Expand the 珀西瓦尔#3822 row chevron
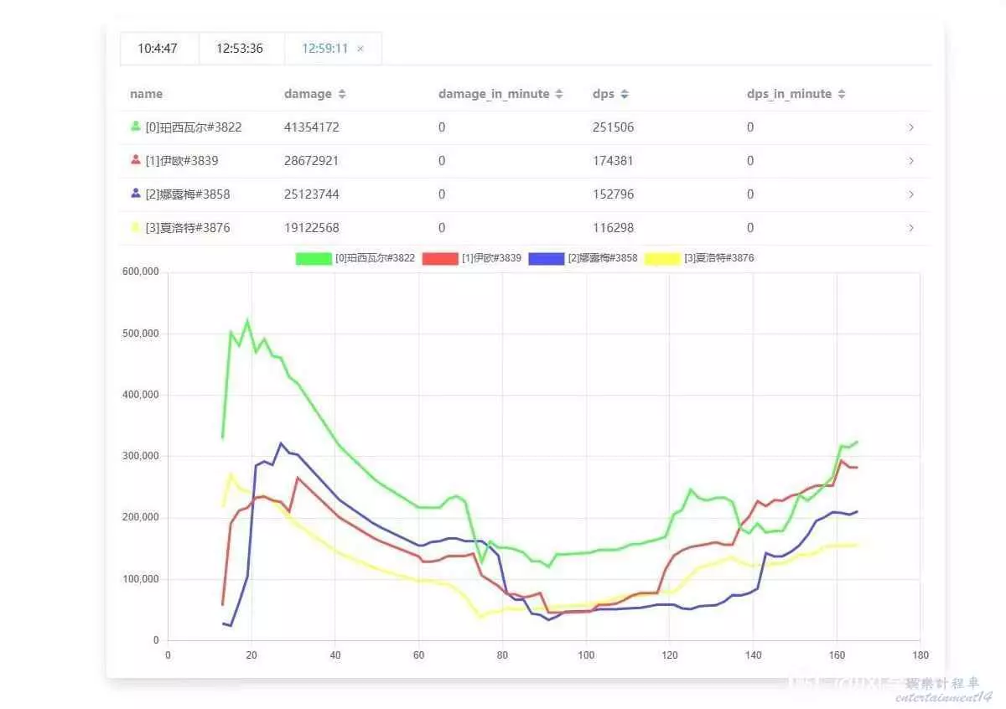1006x709 pixels. point(911,127)
